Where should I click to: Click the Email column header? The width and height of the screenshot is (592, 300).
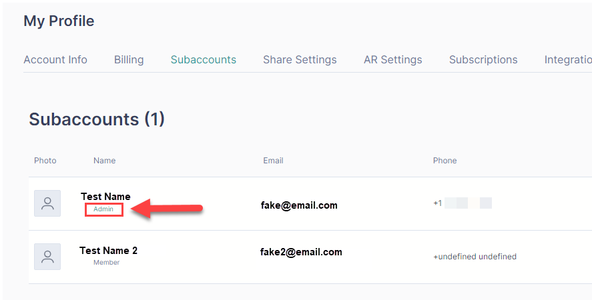273,161
